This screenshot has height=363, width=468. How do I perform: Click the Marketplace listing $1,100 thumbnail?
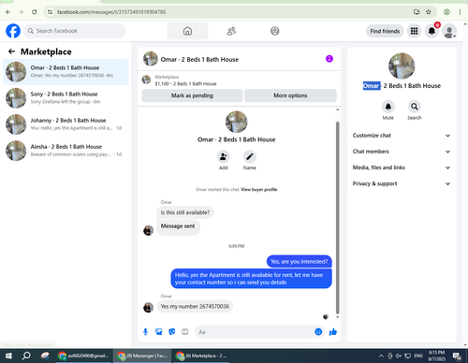146,80
